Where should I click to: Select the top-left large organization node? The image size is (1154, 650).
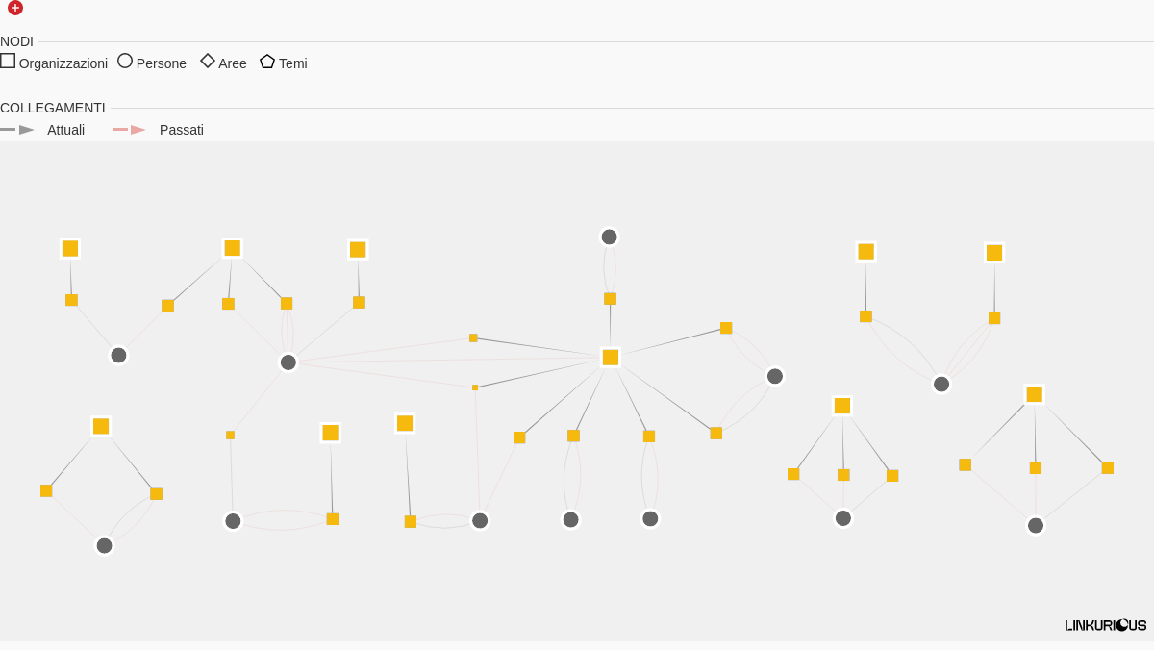70,248
